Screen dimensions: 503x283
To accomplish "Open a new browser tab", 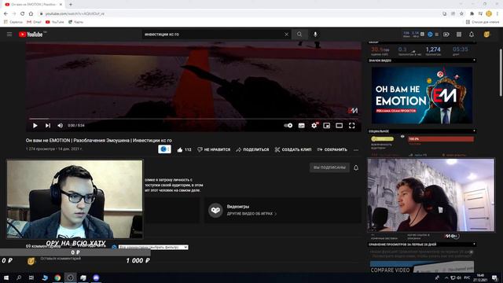I will (x=70, y=4).
